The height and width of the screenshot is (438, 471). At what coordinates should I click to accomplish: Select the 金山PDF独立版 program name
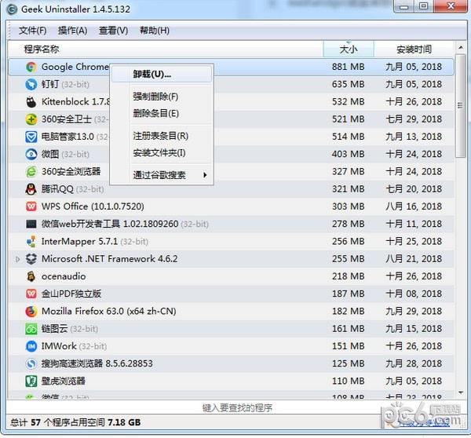click(x=71, y=294)
